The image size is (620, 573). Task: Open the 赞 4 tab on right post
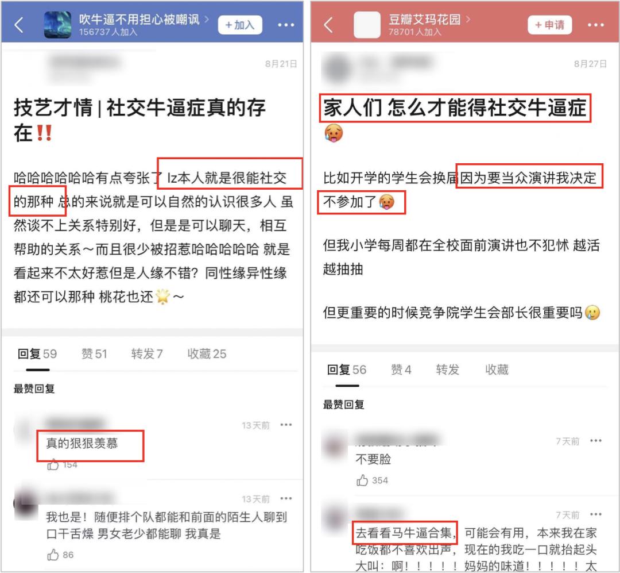point(401,370)
